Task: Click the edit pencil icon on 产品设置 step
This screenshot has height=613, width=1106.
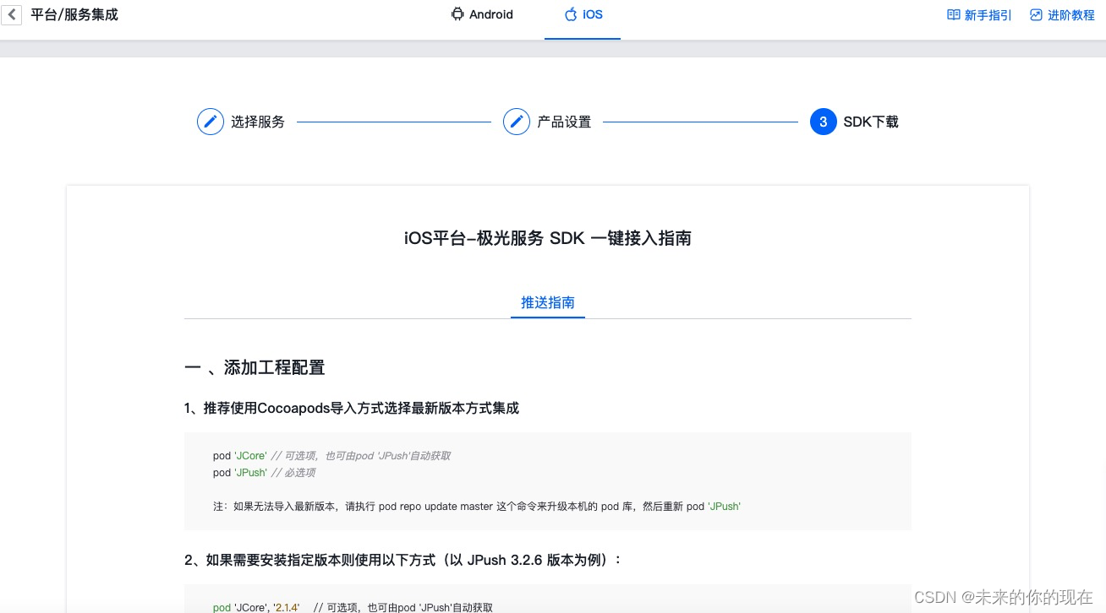Action: [x=517, y=122]
